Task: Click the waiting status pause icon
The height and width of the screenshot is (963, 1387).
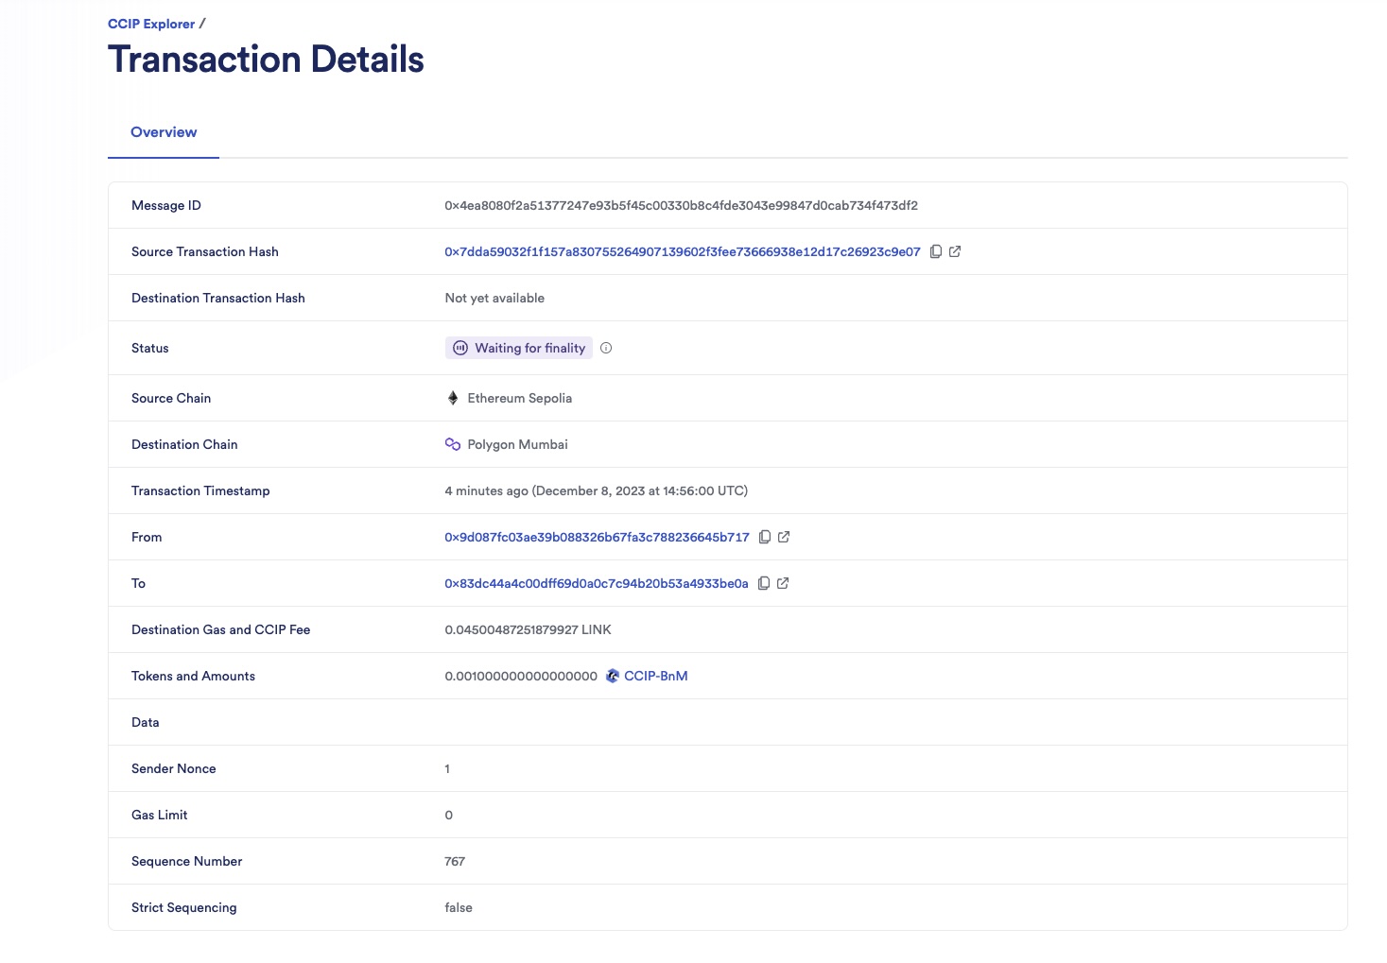Action: point(460,348)
